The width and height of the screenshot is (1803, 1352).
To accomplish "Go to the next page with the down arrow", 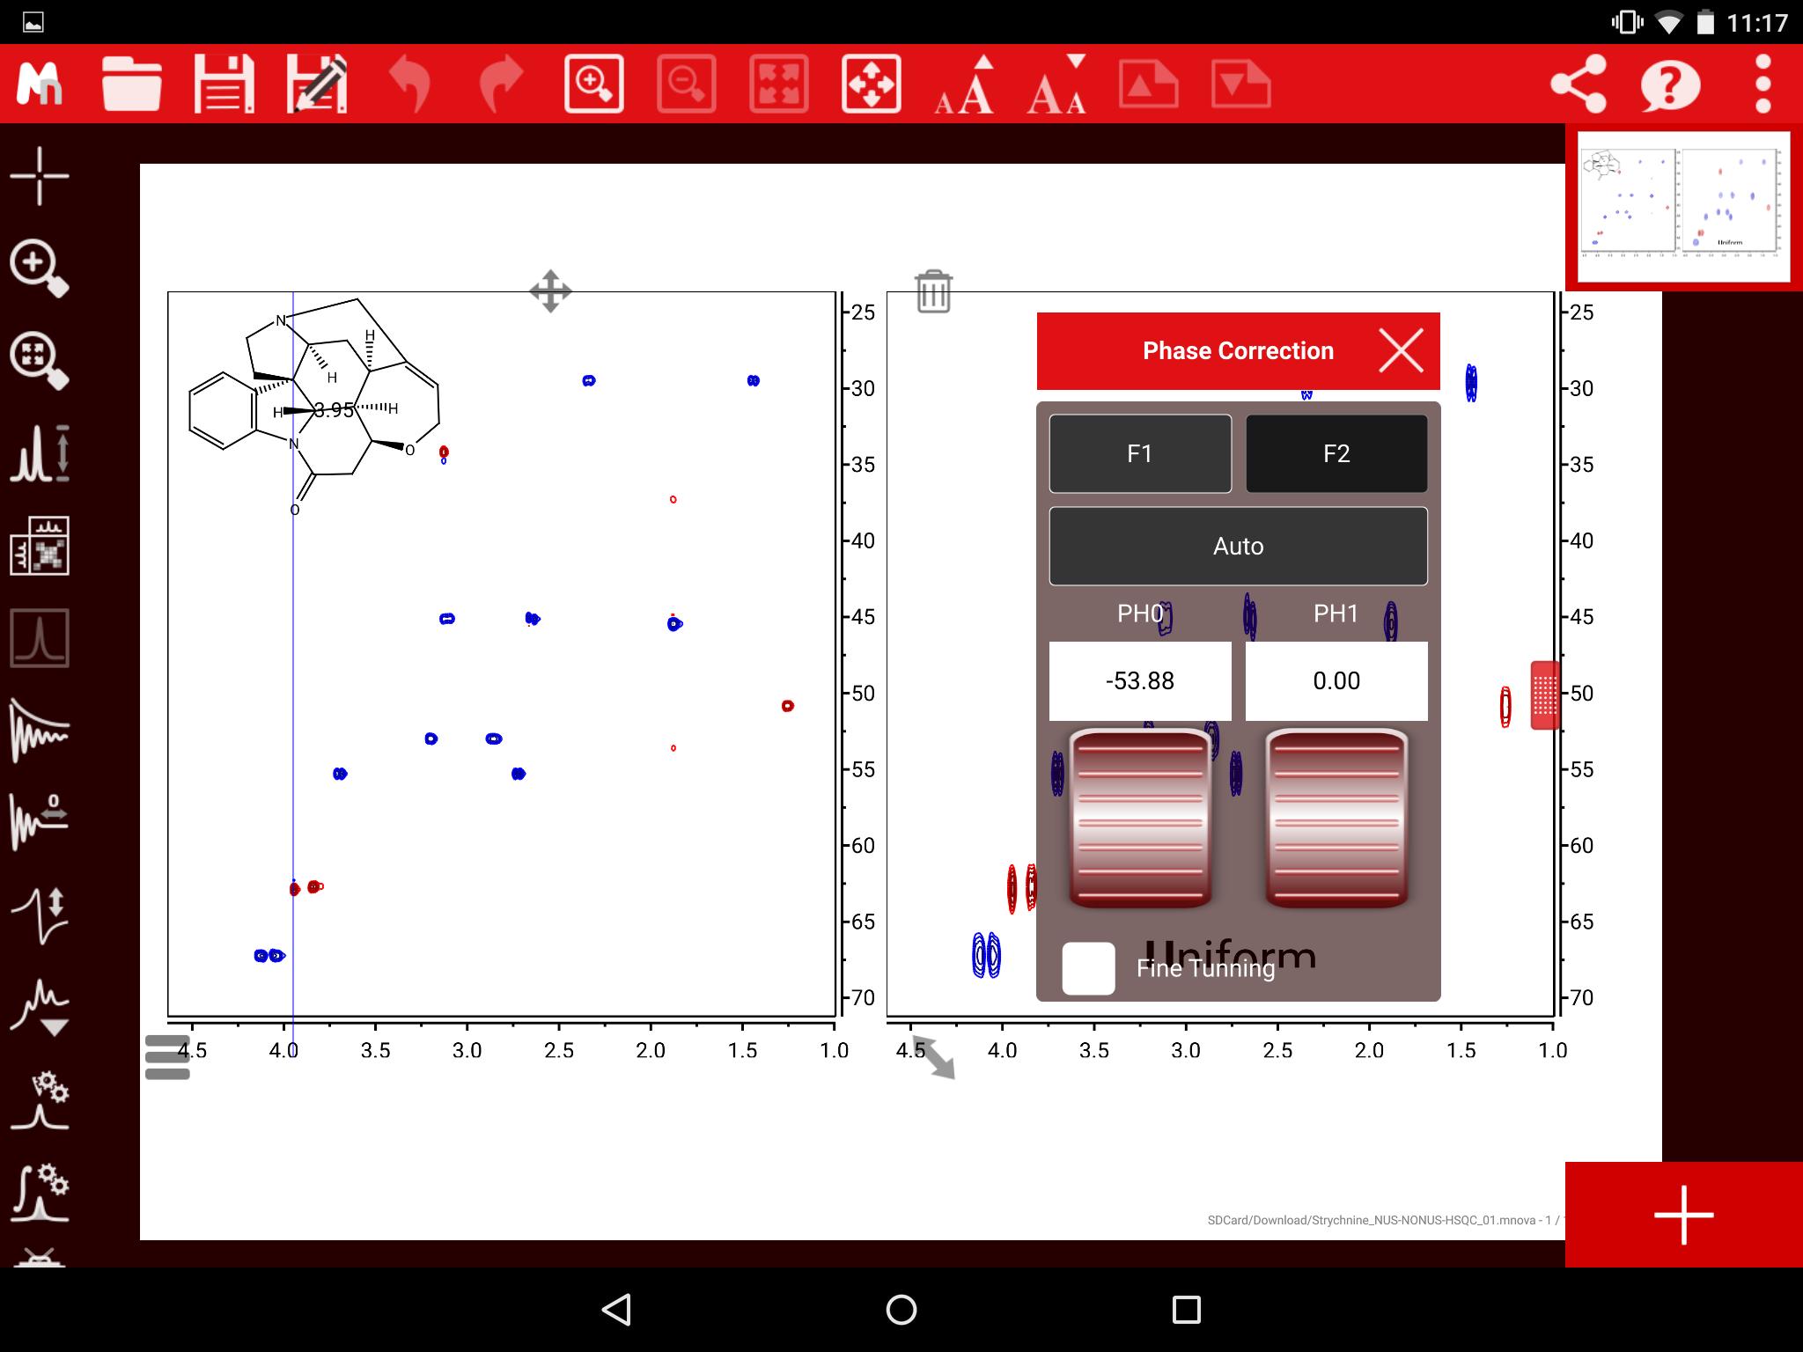I will coord(1241,84).
